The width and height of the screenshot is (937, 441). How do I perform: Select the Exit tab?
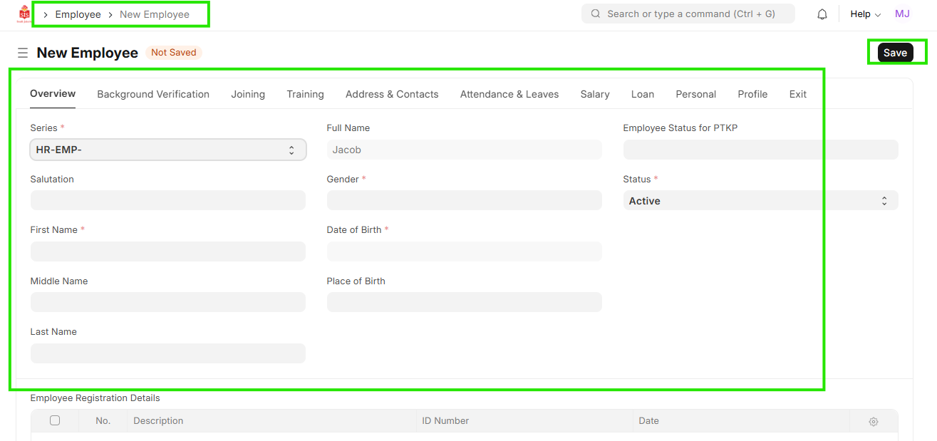(x=798, y=94)
